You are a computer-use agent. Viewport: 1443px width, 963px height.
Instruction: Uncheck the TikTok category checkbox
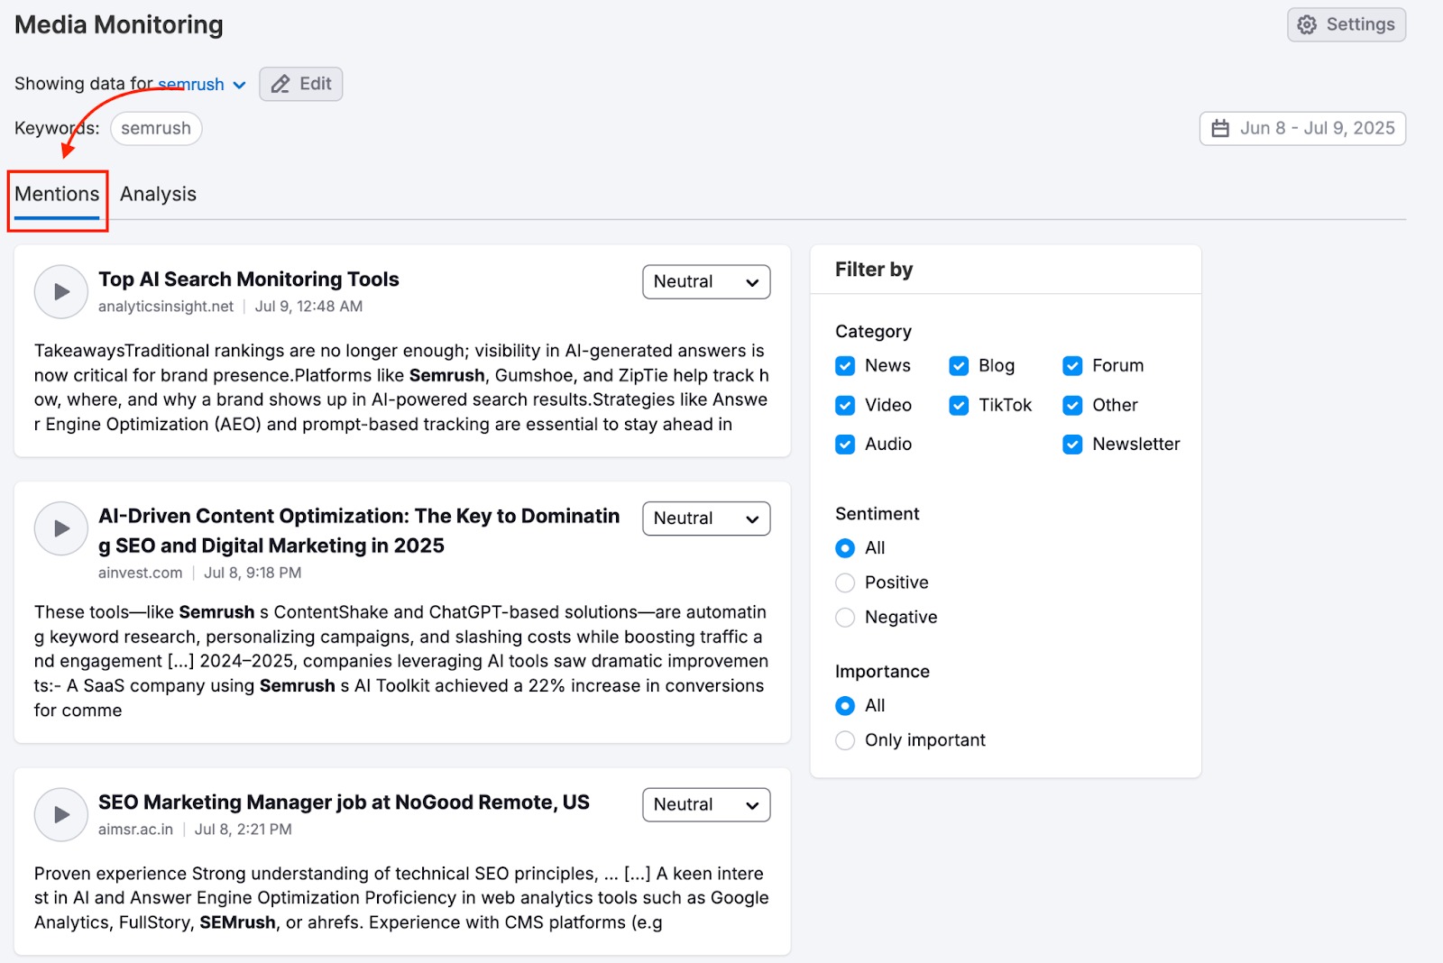click(959, 406)
